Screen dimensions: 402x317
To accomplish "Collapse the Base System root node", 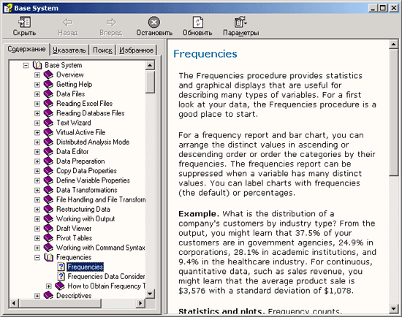I will point(26,65).
